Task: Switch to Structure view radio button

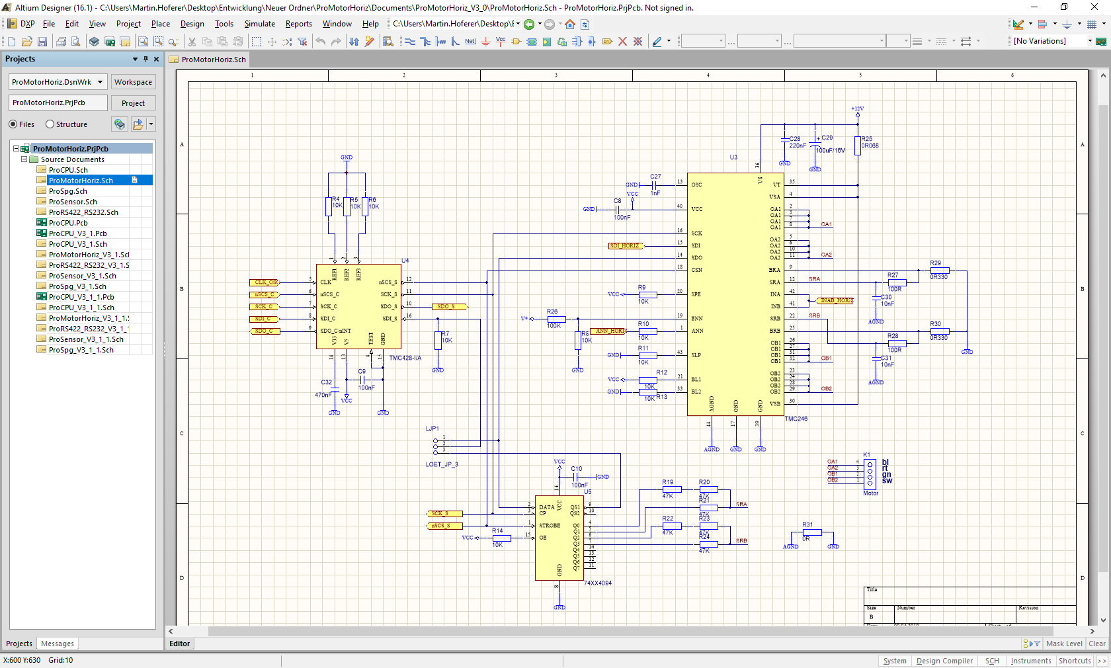Action: click(50, 124)
